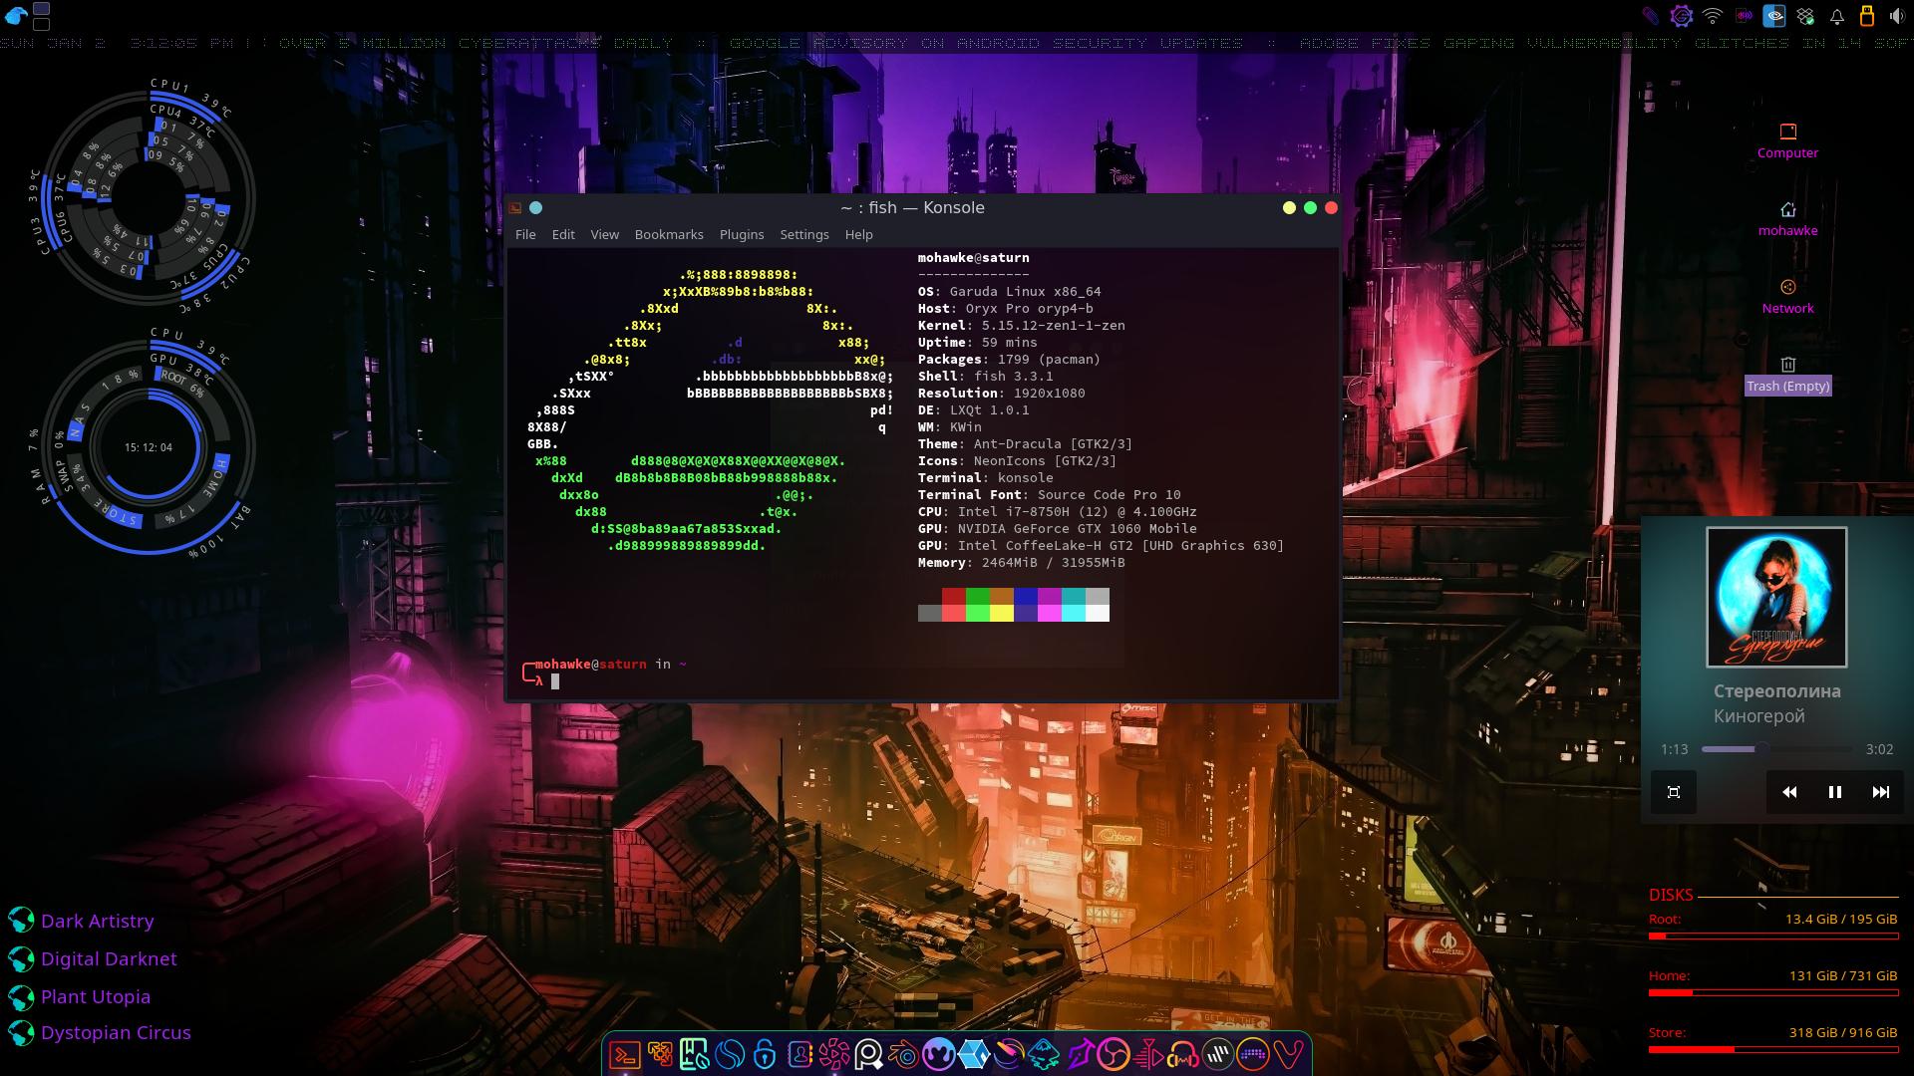Open the View menu

(x=604, y=234)
